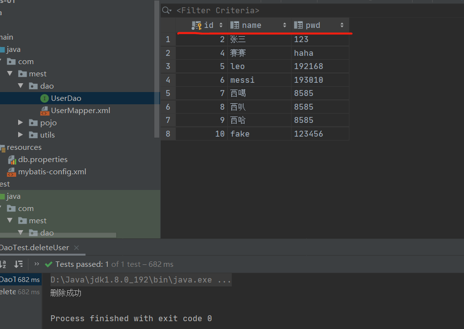Viewport: 464px width, 329px height.
Task: Sort by the id column arrows
Action: click(221, 25)
